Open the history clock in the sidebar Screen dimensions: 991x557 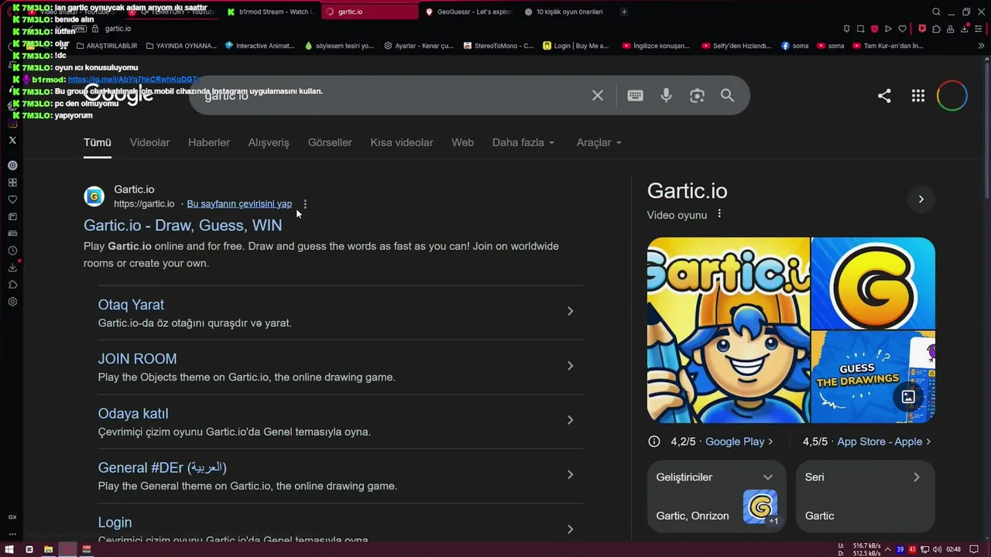coord(12,251)
